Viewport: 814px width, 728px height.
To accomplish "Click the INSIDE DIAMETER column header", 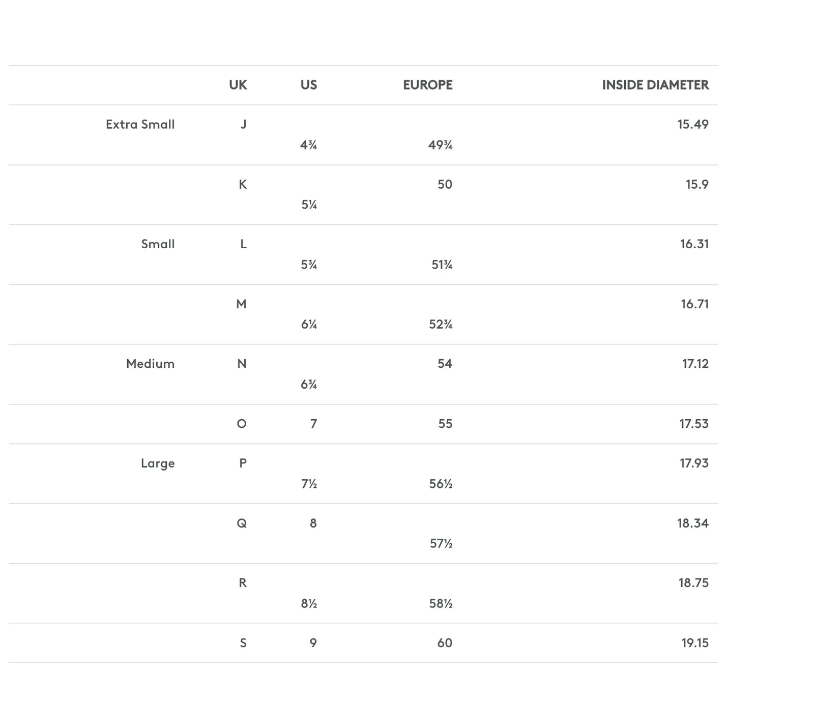I will 655,85.
